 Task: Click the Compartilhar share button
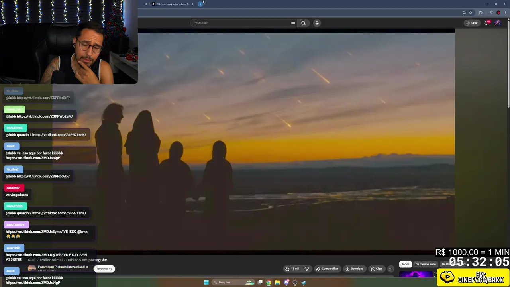point(327,269)
